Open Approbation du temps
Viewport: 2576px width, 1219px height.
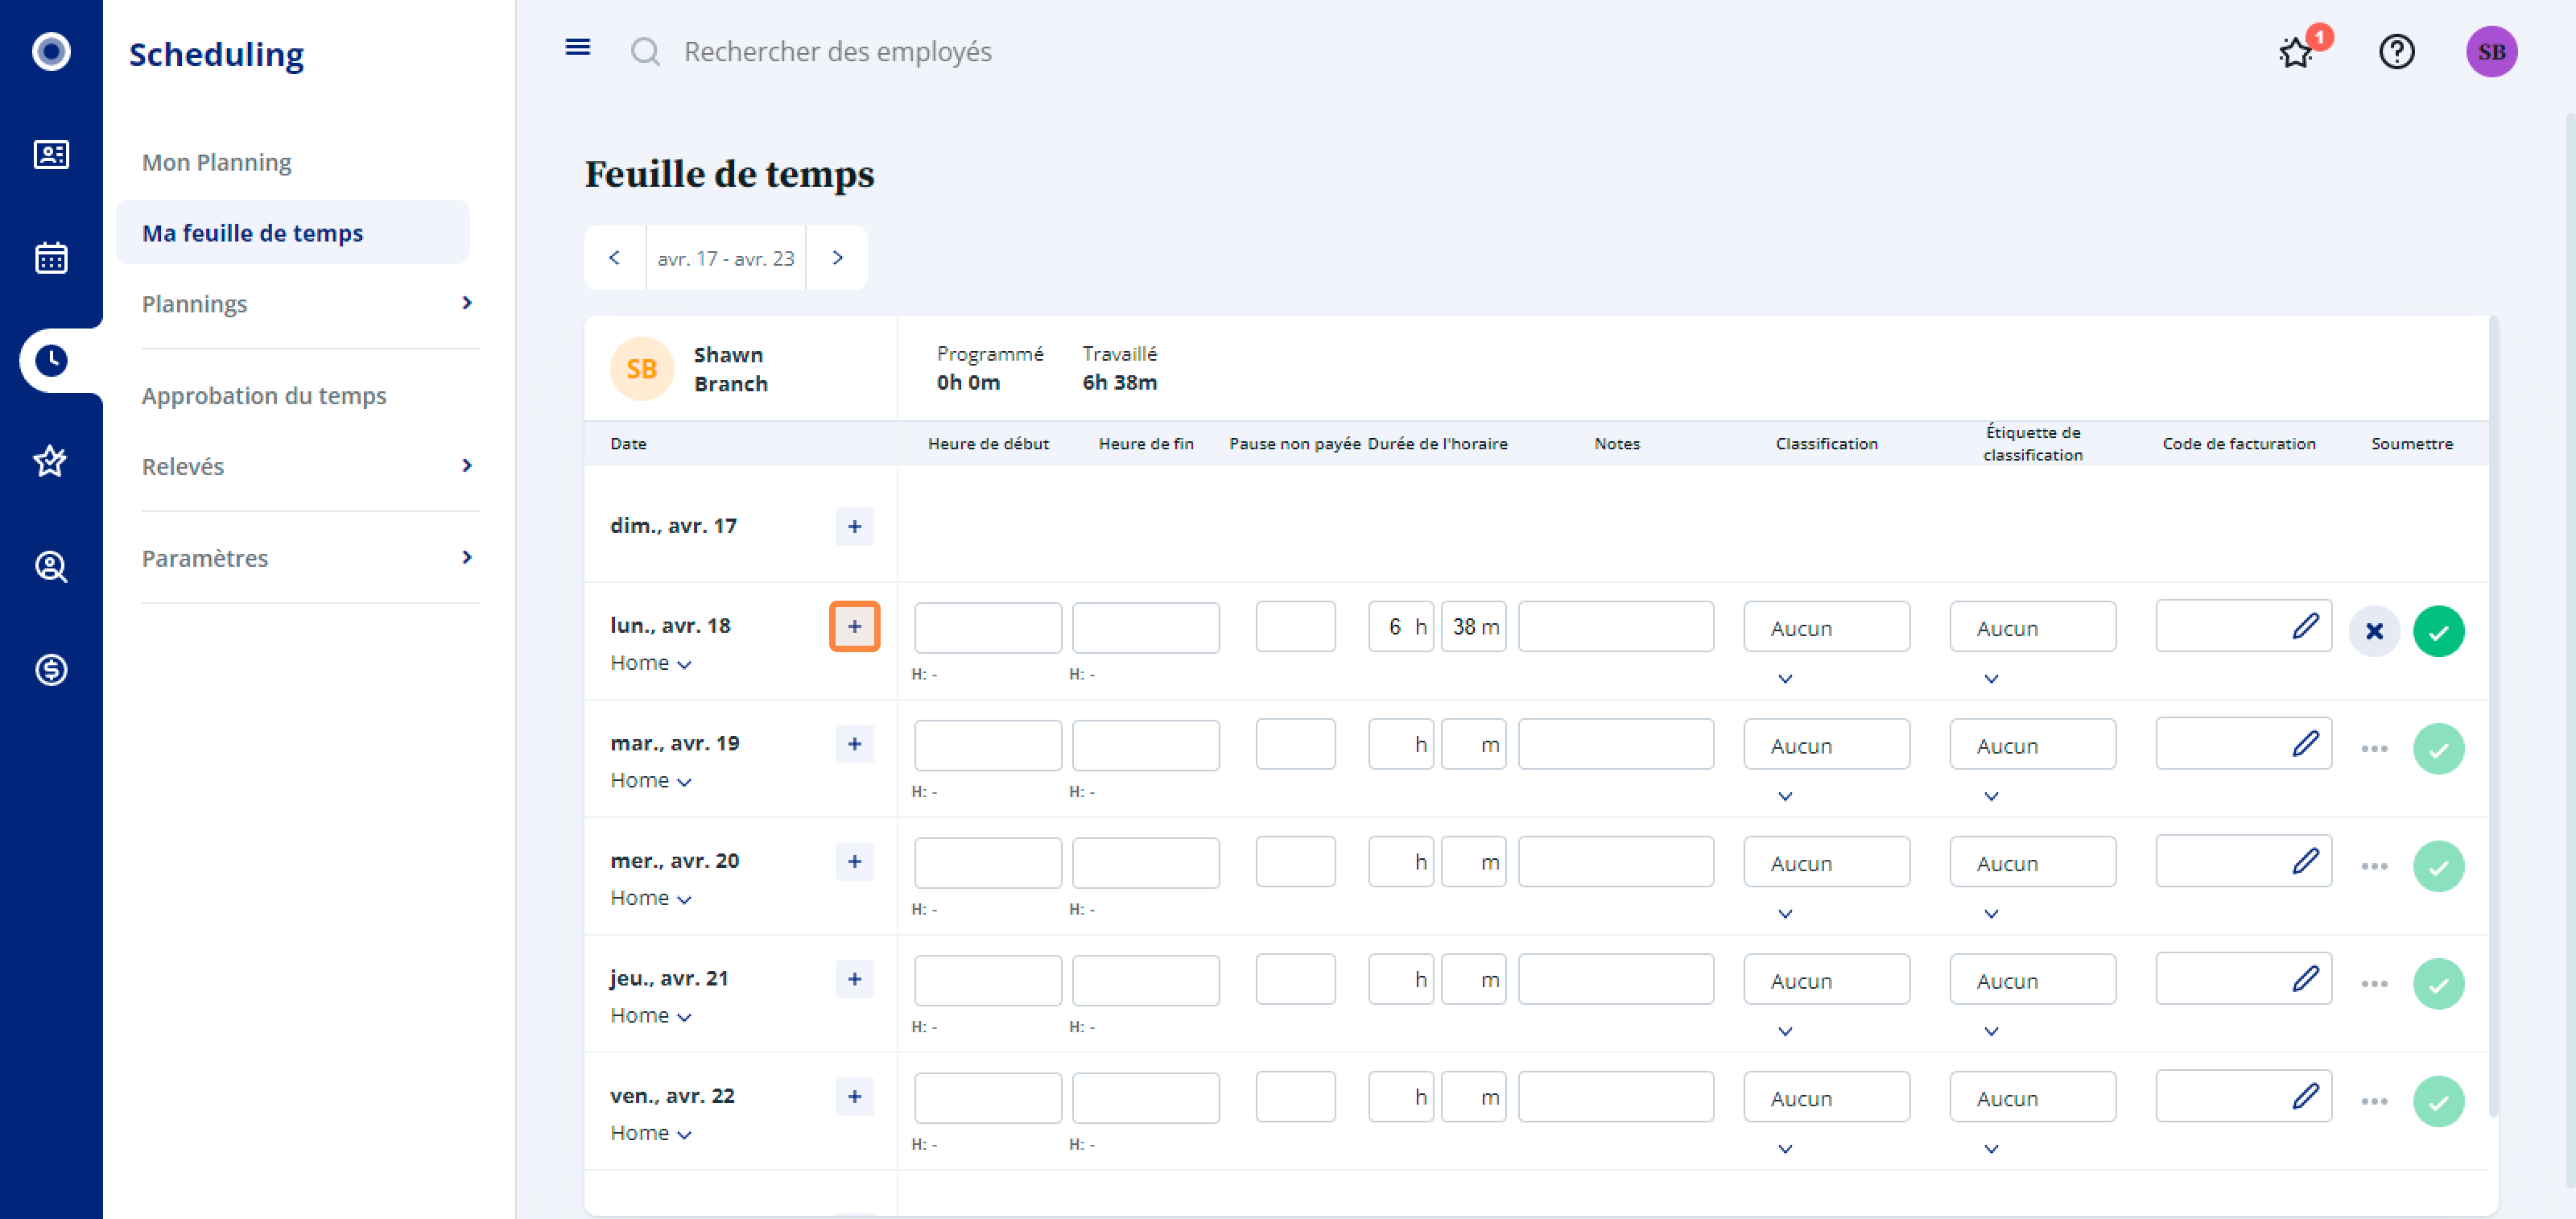[x=264, y=395]
